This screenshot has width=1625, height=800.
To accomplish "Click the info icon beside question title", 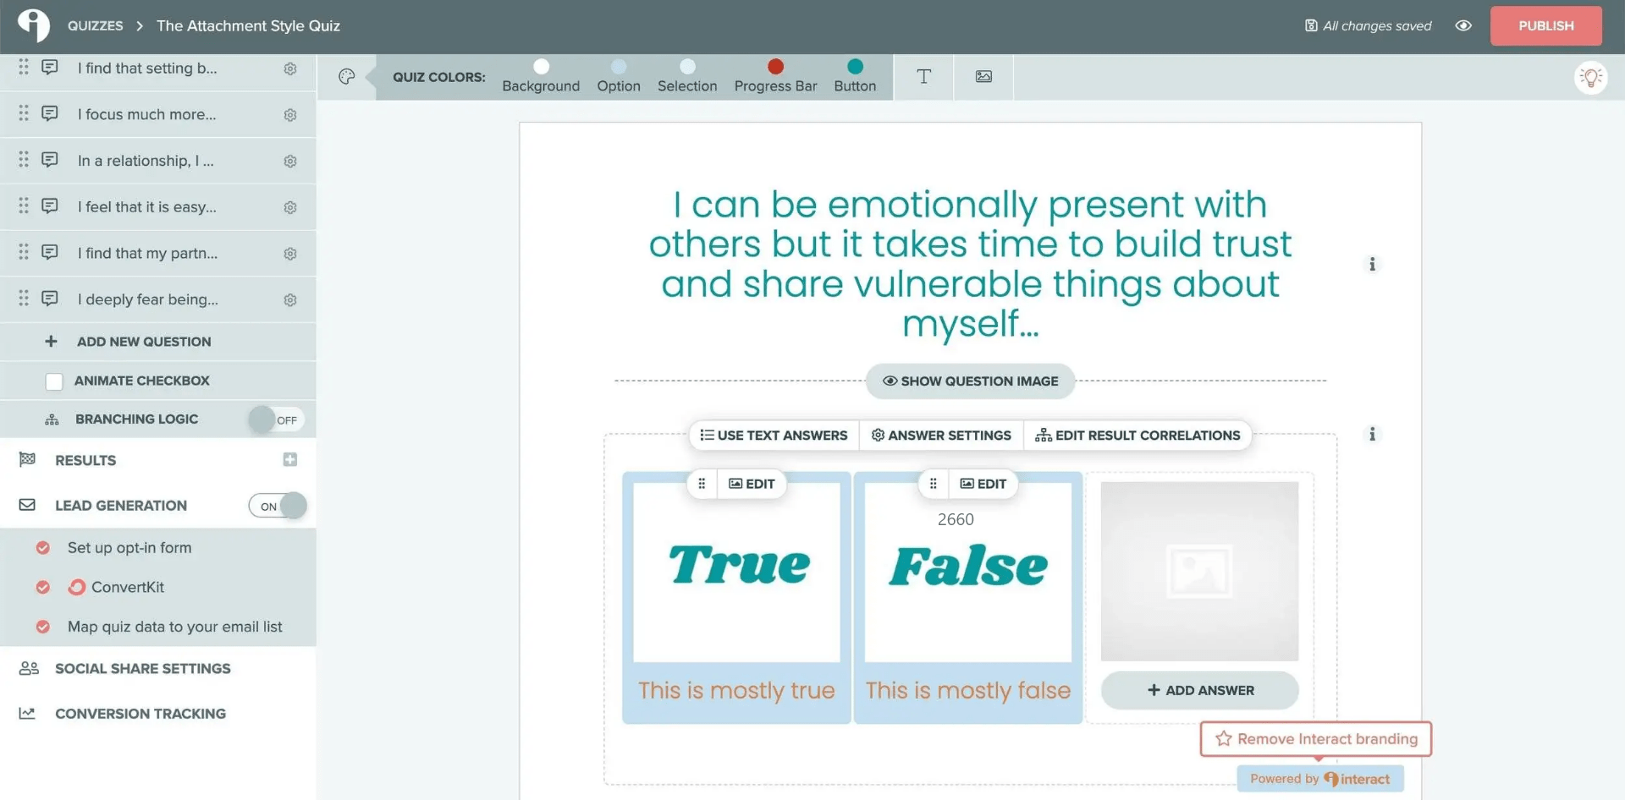I will click(1372, 265).
